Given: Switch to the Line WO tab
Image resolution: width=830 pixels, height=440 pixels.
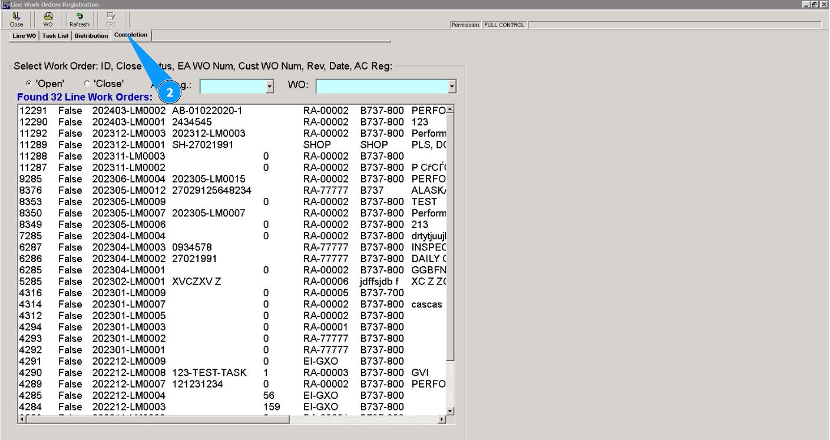Looking at the screenshot, I should (24, 36).
